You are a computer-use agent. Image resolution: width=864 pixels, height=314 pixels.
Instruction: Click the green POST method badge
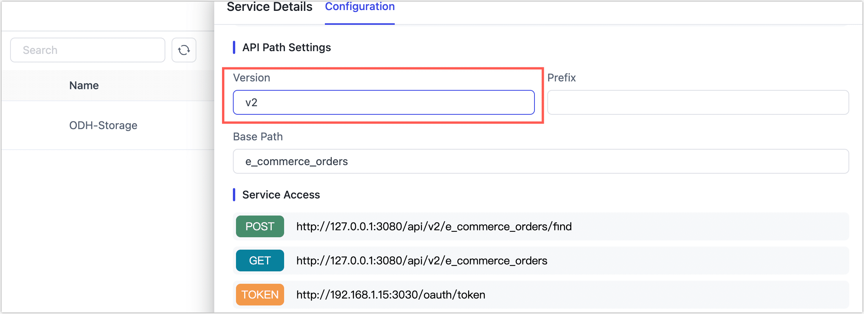260,226
